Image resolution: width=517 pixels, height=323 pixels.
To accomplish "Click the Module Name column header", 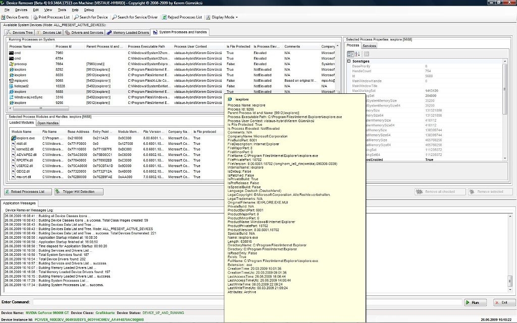I will click(x=26, y=132).
